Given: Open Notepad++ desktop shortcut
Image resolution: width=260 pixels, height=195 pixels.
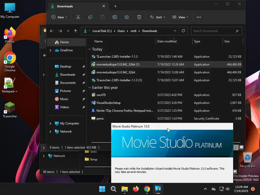Looking at the screenshot, I should click(10, 85).
